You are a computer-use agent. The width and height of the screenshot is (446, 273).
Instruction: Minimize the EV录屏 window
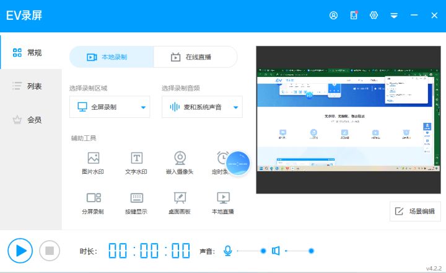click(414, 15)
